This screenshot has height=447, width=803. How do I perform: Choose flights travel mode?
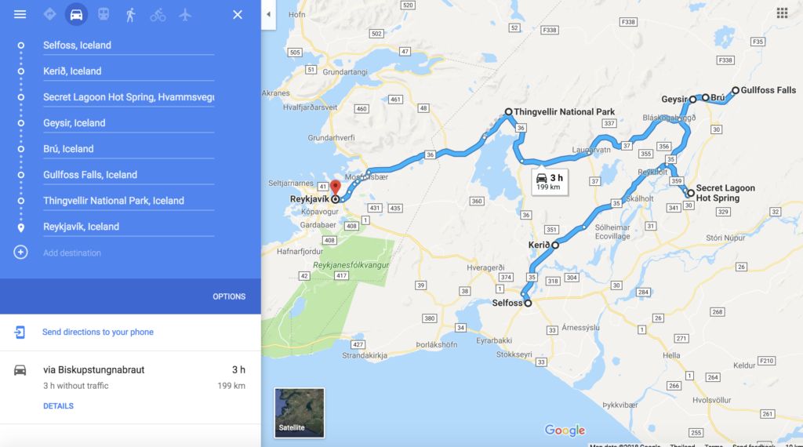(185, 14)
